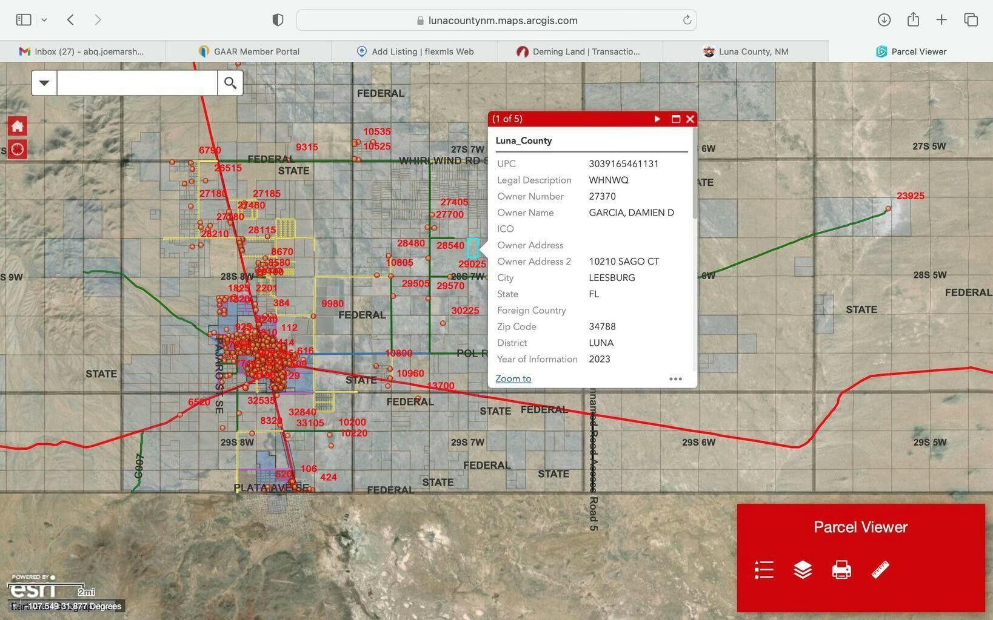Click the Zoom to link
993x620 pixels.
pyautogui.click(x=513, y=379)
